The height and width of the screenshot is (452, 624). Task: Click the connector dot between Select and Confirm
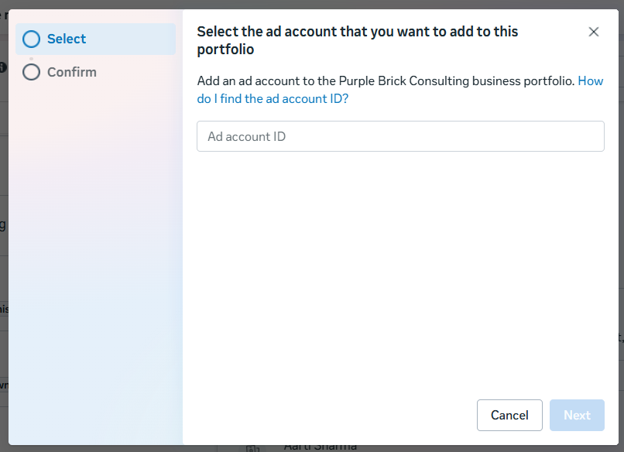tap(31, 58)
